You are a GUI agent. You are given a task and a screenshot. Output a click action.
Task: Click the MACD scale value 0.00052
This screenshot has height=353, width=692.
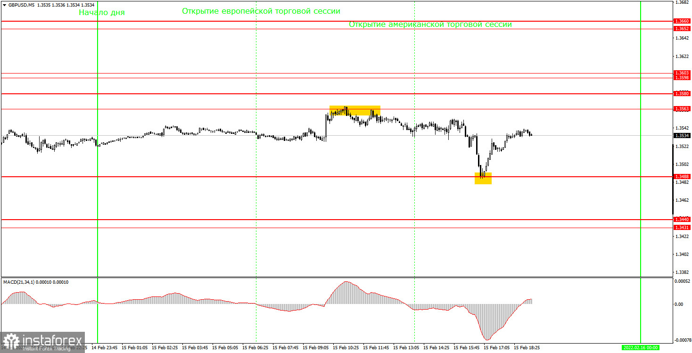tap(682, 281)
